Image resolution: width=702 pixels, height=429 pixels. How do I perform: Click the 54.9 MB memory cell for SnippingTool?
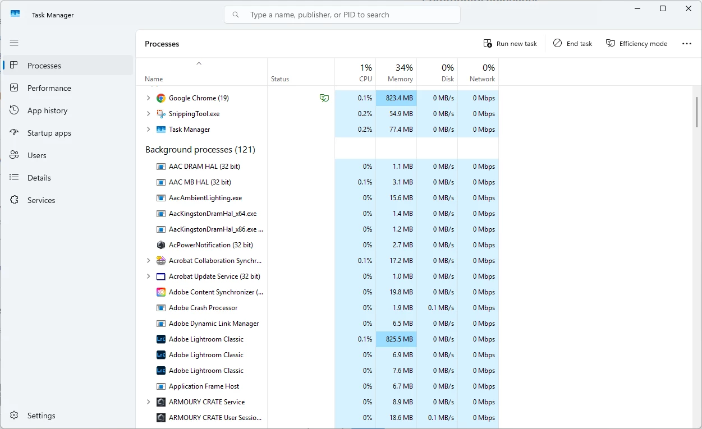tap(396, 114)
